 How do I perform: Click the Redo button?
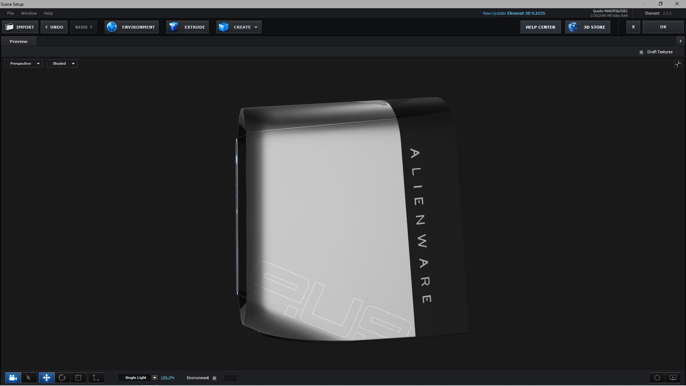coord(84,27)
